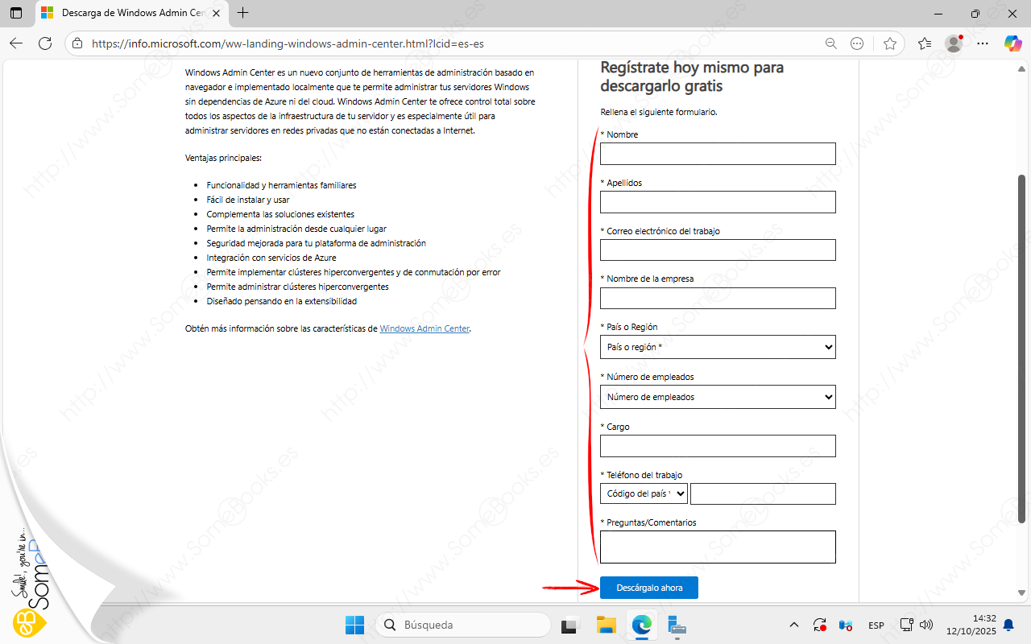Click the Correo electrónico del trabajo field
This screenshot has width=1031, height=644.
717,250
